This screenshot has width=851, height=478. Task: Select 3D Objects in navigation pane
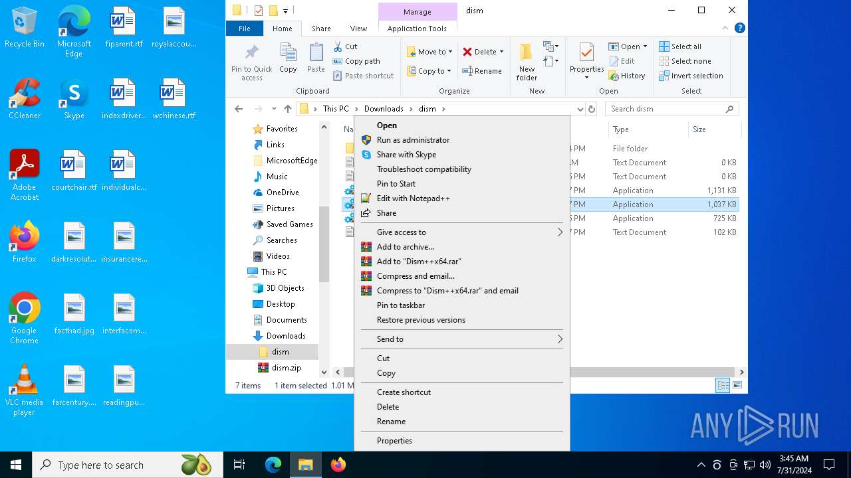(x=285, y=288)
